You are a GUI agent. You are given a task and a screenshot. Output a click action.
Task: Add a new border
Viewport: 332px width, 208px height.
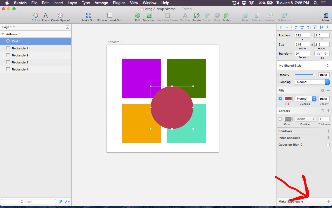pos(328,111)
